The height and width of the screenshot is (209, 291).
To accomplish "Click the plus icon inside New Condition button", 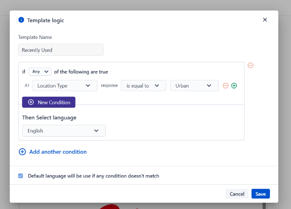I will [31, 102].
